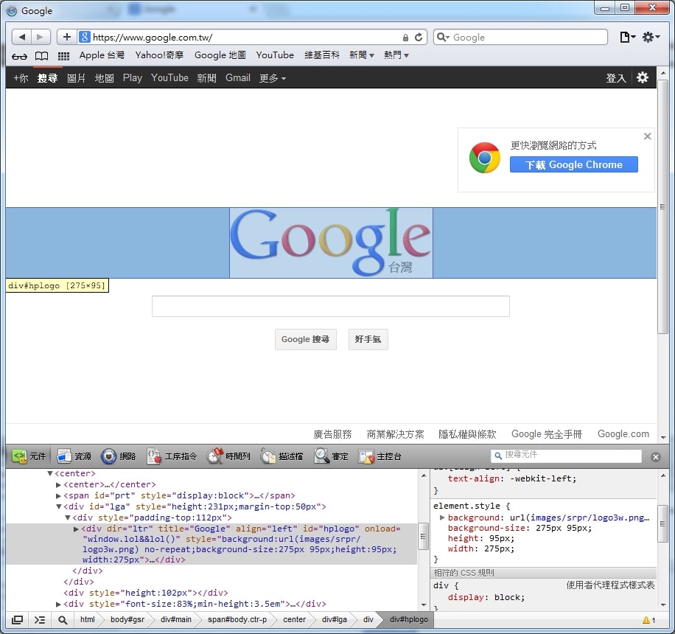The width and height of the screenshot is (675, 634).
Task: Expand the span id="prt" node
Action: pos(58,495)
